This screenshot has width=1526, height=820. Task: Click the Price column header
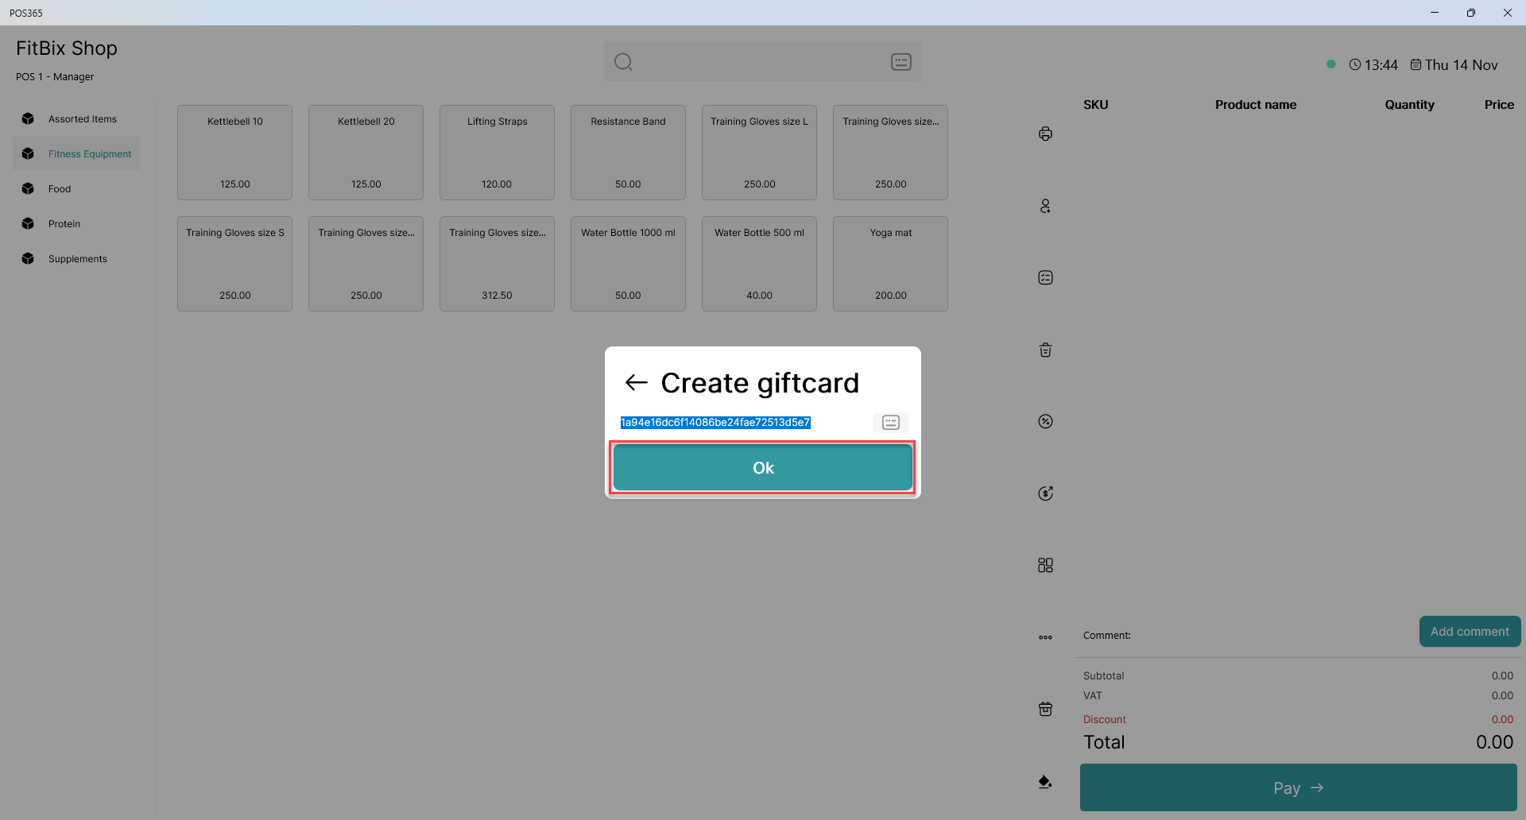1499,105
